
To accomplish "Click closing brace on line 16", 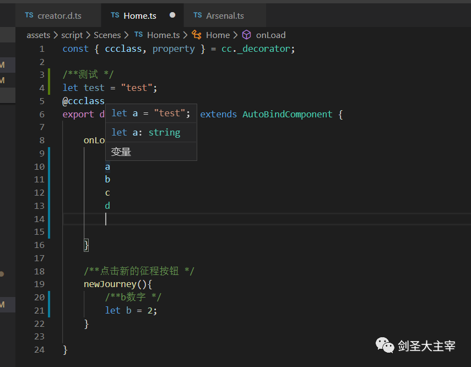I will point(86,245).
